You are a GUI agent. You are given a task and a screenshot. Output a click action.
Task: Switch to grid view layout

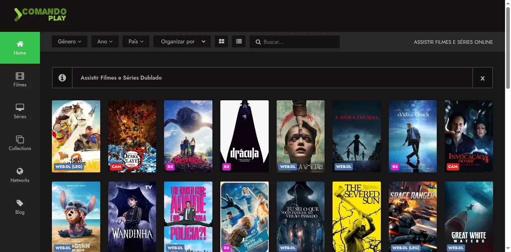[222, 41]
